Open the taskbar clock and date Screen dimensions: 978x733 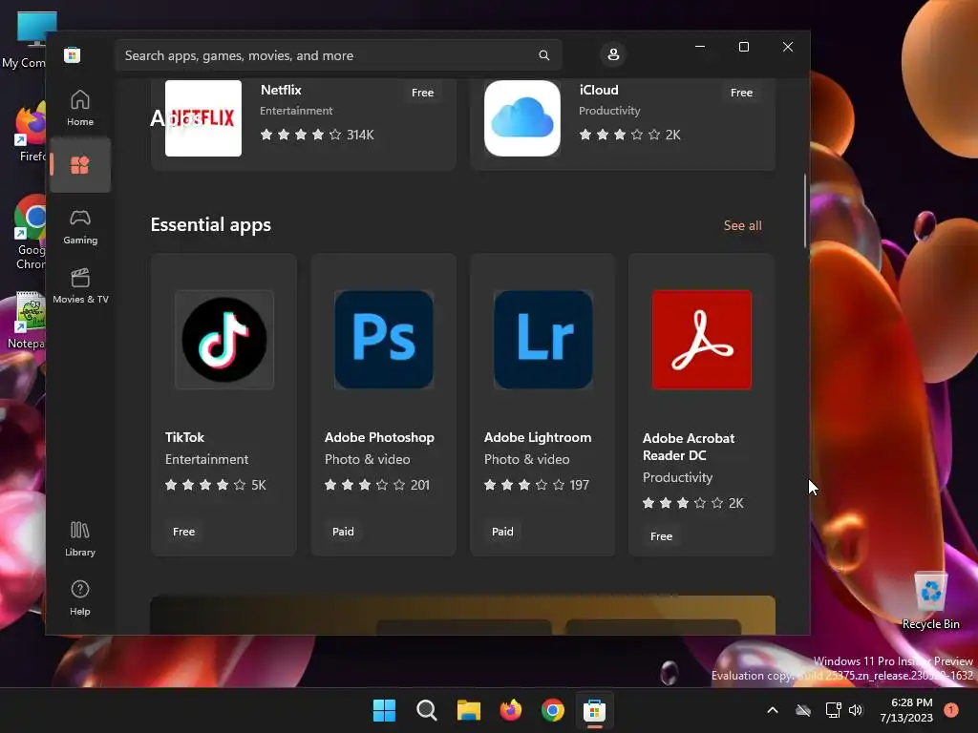point(906,710)
